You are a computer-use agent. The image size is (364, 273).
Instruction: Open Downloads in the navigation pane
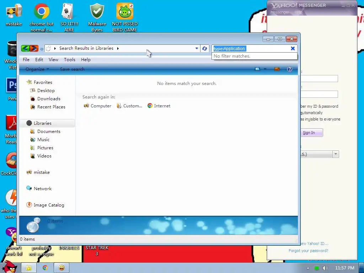(49, 99)
